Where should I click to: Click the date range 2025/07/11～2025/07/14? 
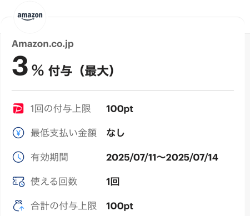(162, 157)
